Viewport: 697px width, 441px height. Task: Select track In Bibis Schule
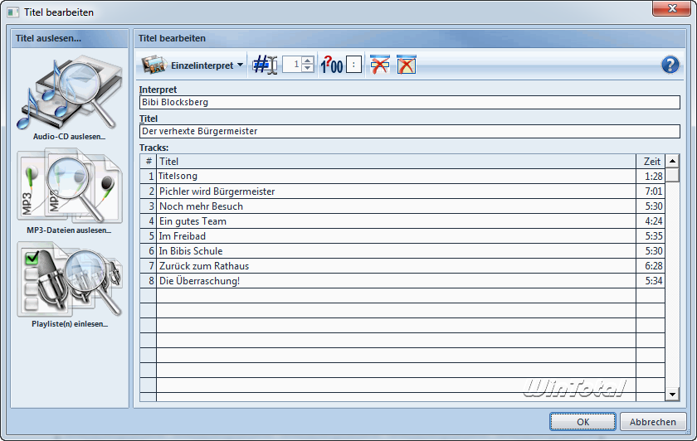coord(396,251)
